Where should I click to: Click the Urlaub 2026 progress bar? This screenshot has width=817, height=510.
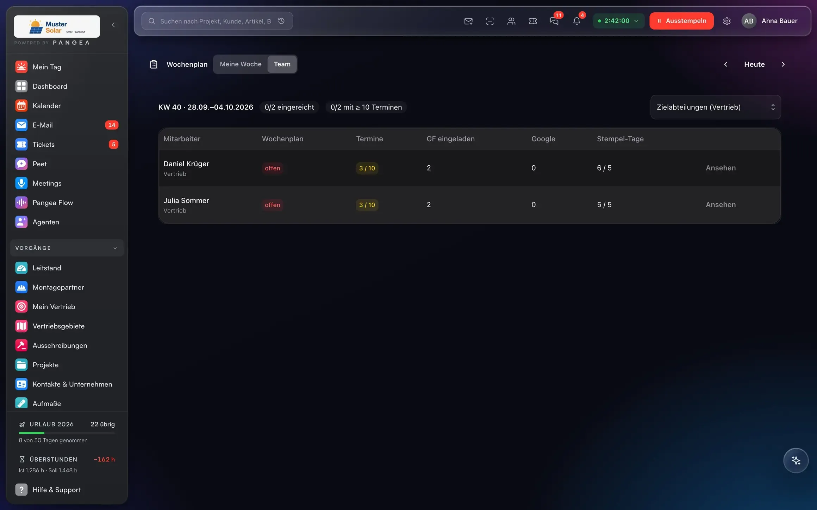tap(67, 433)
